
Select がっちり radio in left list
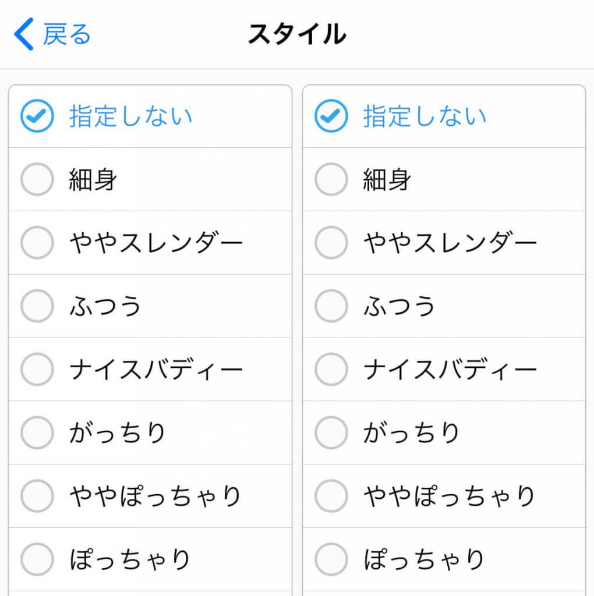tap(37, 433)
